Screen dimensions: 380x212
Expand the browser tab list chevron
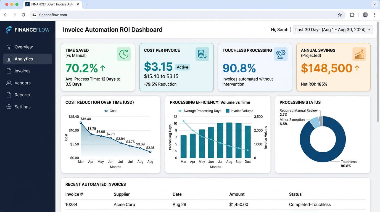coord(374,4)
